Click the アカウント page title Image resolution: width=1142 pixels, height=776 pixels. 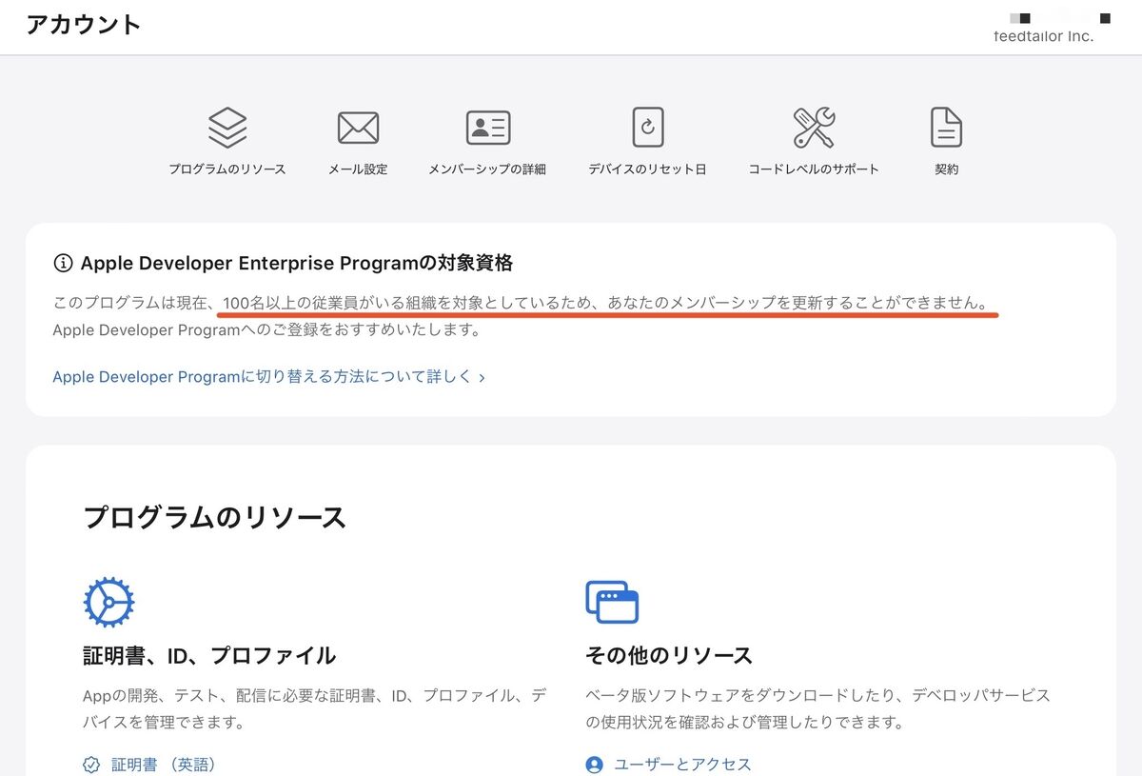84,25
